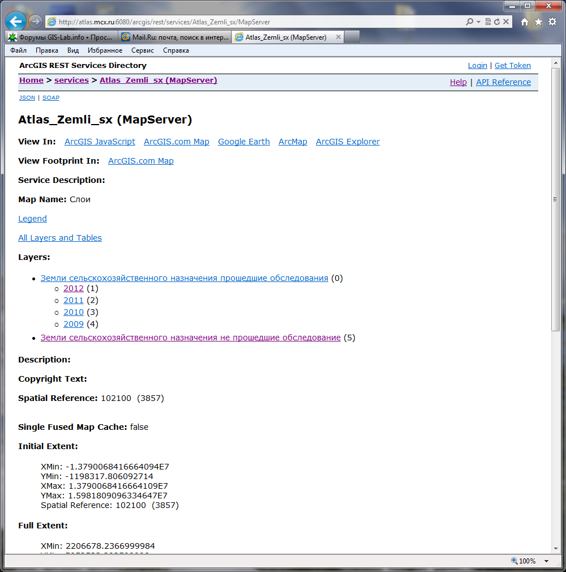Open the 2012 sublayer link

pos(74,289)
